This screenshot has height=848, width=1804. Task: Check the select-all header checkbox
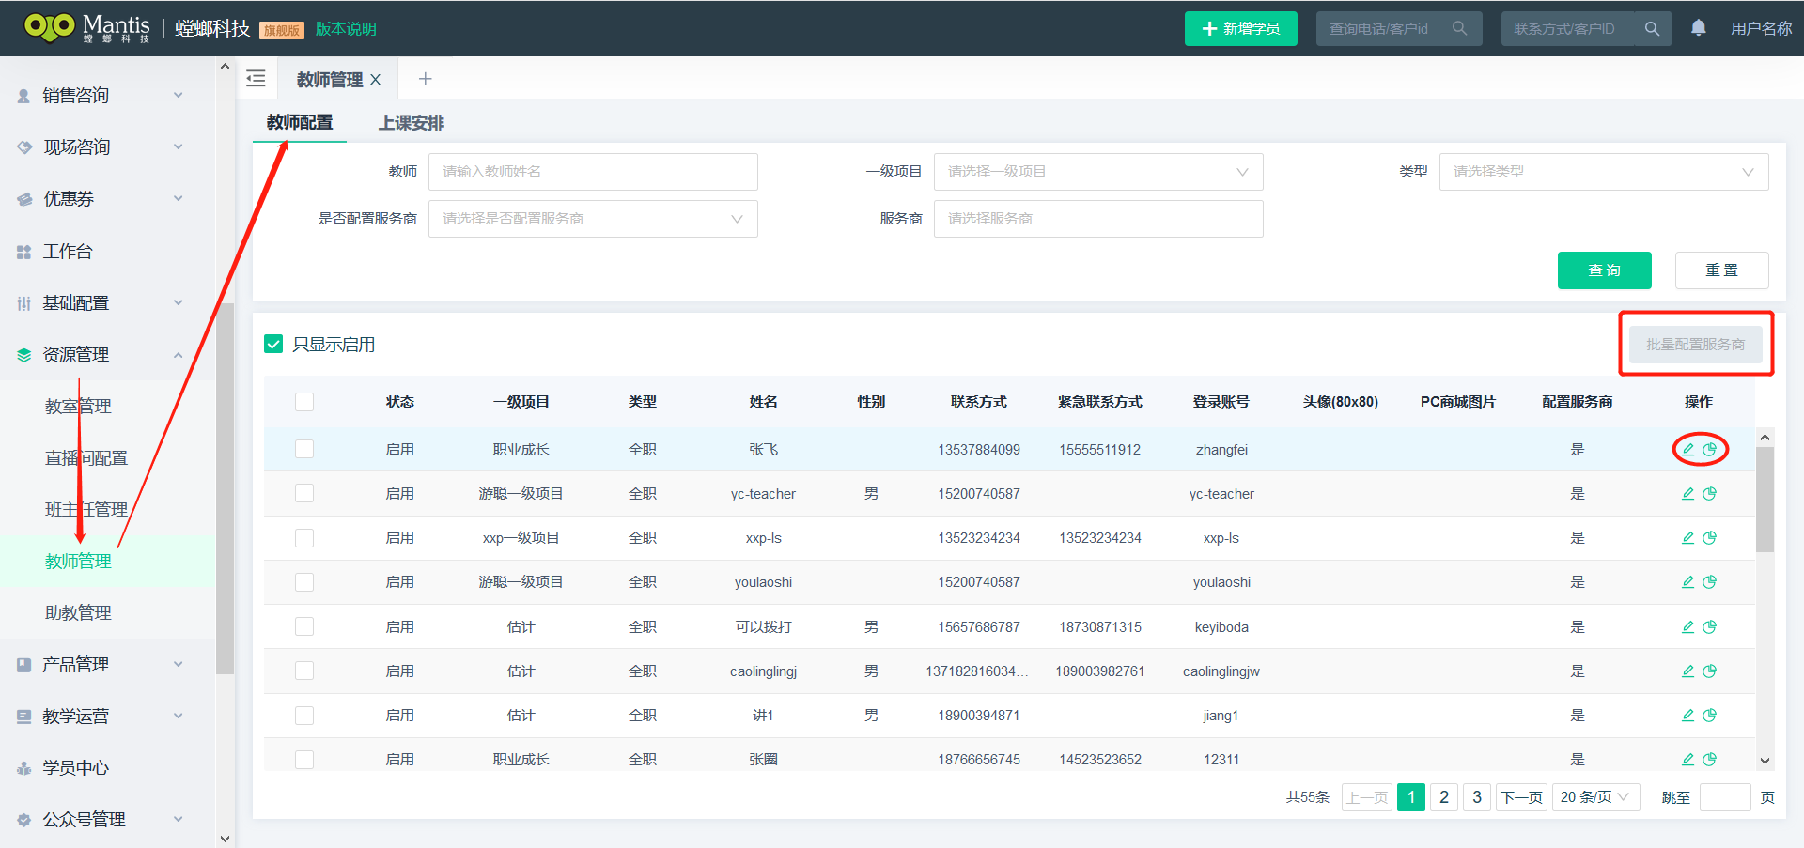[304, 402]
